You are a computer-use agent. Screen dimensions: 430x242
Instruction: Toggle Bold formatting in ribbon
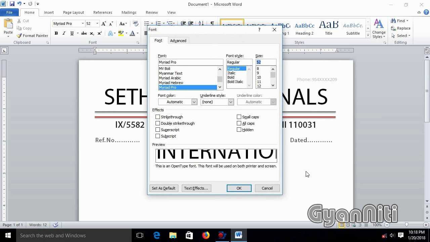pos(56,33)
